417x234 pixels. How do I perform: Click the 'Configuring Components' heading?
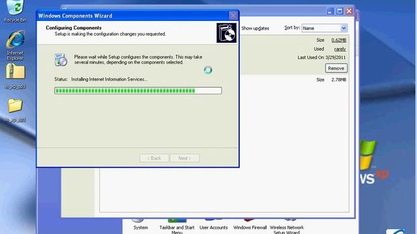[x=74, y=27]
